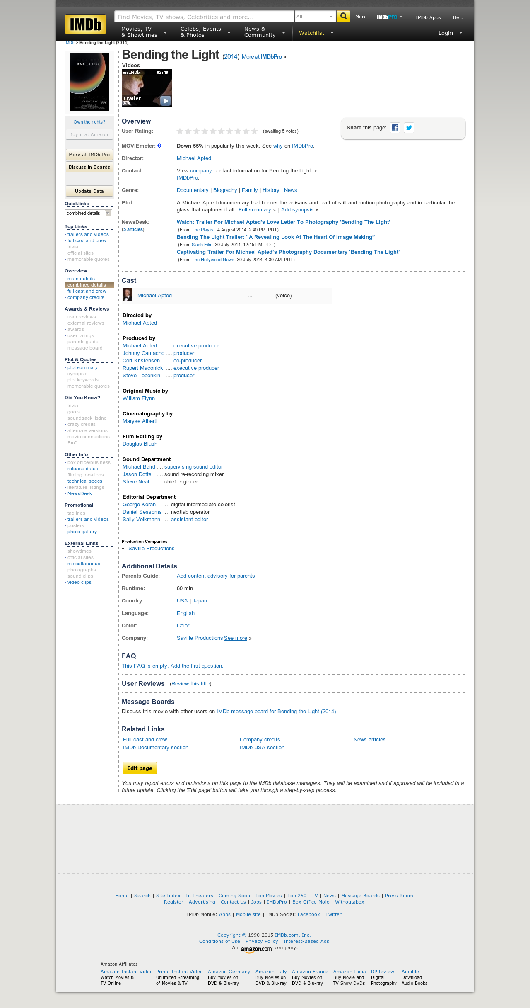Open the 5 articles NewsDesk link
The height and width of the screenshot is (1008, 530).
click(133, 229)
